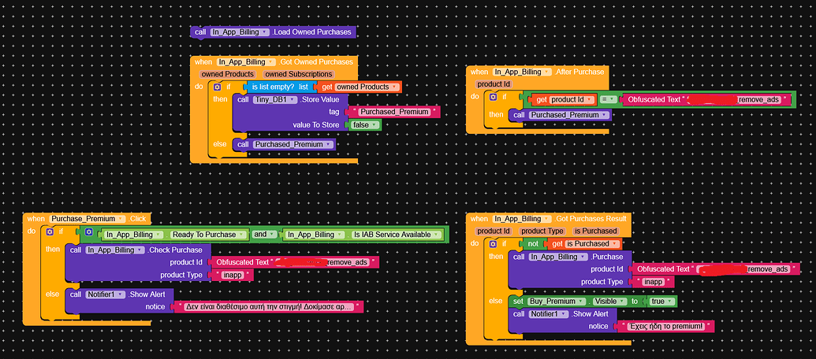Click the Greek notice text 'Δεν είναι διαθέσιμο…'
This screenshot has height=359, width=816.
268,307
